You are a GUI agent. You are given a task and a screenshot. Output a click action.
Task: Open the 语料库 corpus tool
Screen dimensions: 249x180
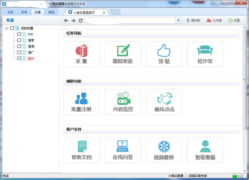pos(193,21)
